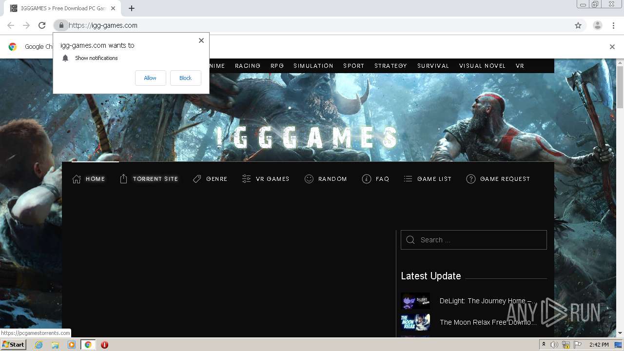
Task: Open the GAME LIST page
Action: point(428,179)
